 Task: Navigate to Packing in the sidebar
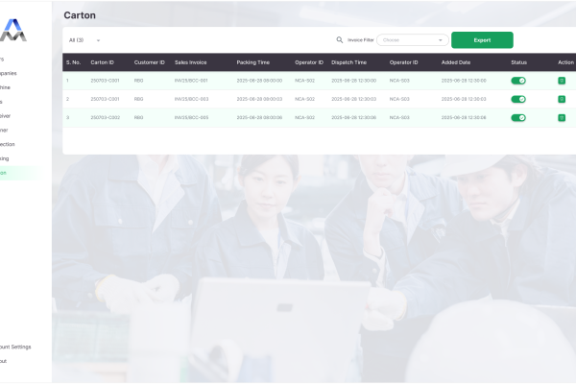pyautogui.click(x=8, y=157)
